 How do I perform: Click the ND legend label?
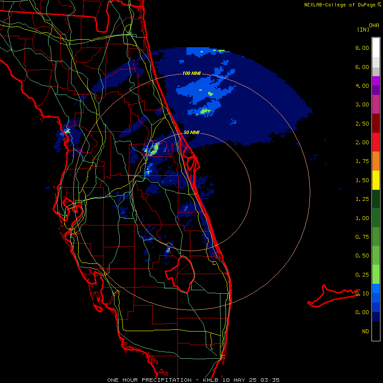[x=366, y=332]
